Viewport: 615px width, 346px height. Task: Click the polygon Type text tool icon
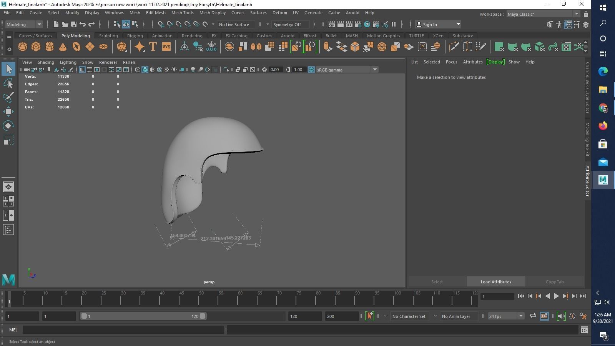click(153, 47)
